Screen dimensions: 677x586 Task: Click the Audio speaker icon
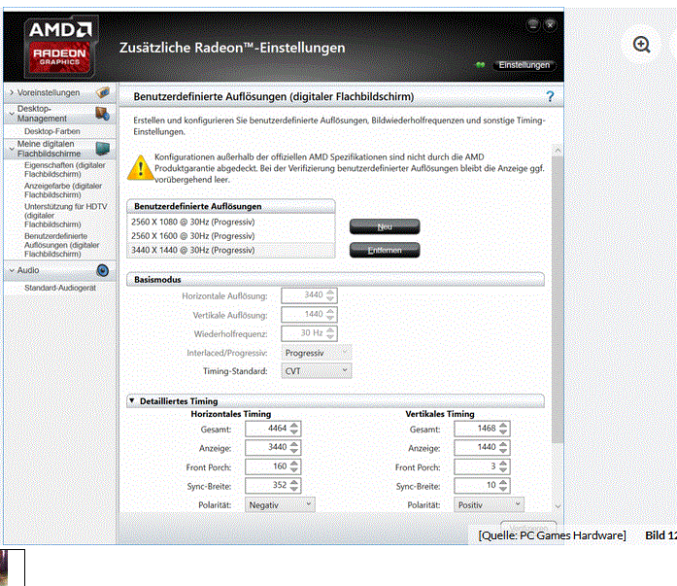tap(103, 270)
